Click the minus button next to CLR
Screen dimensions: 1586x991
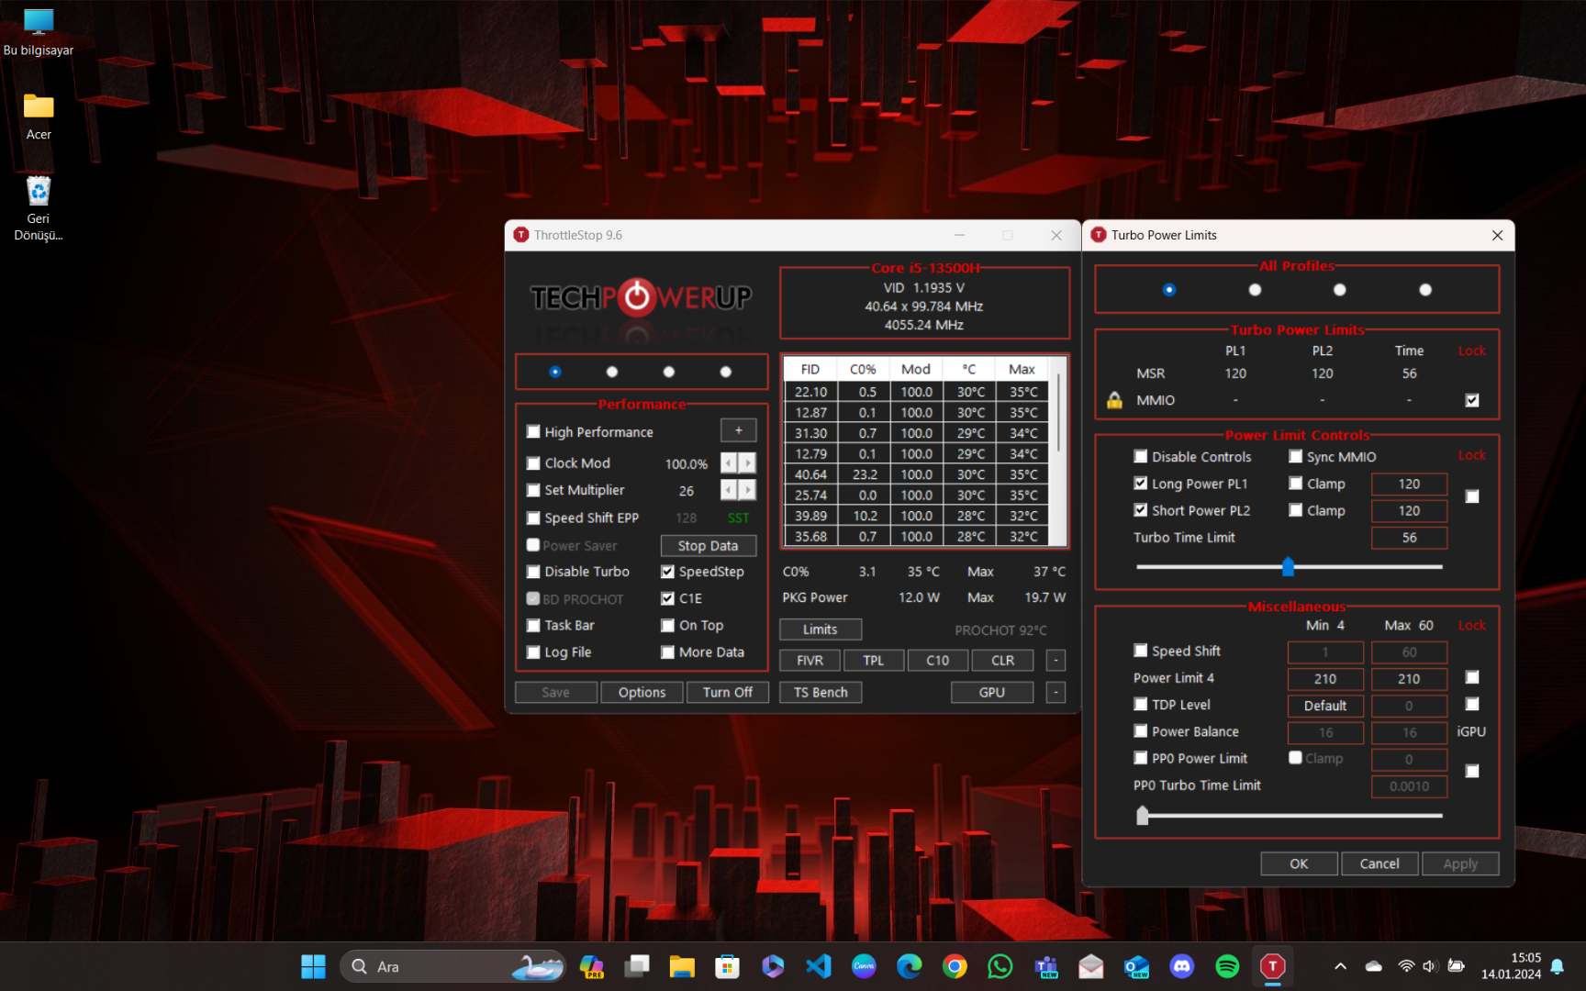(1056, 661)
